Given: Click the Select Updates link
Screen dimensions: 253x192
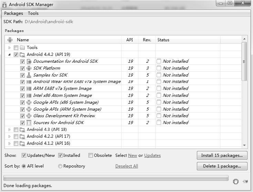Looking at the screenshot, I should [x=152, y=155].
